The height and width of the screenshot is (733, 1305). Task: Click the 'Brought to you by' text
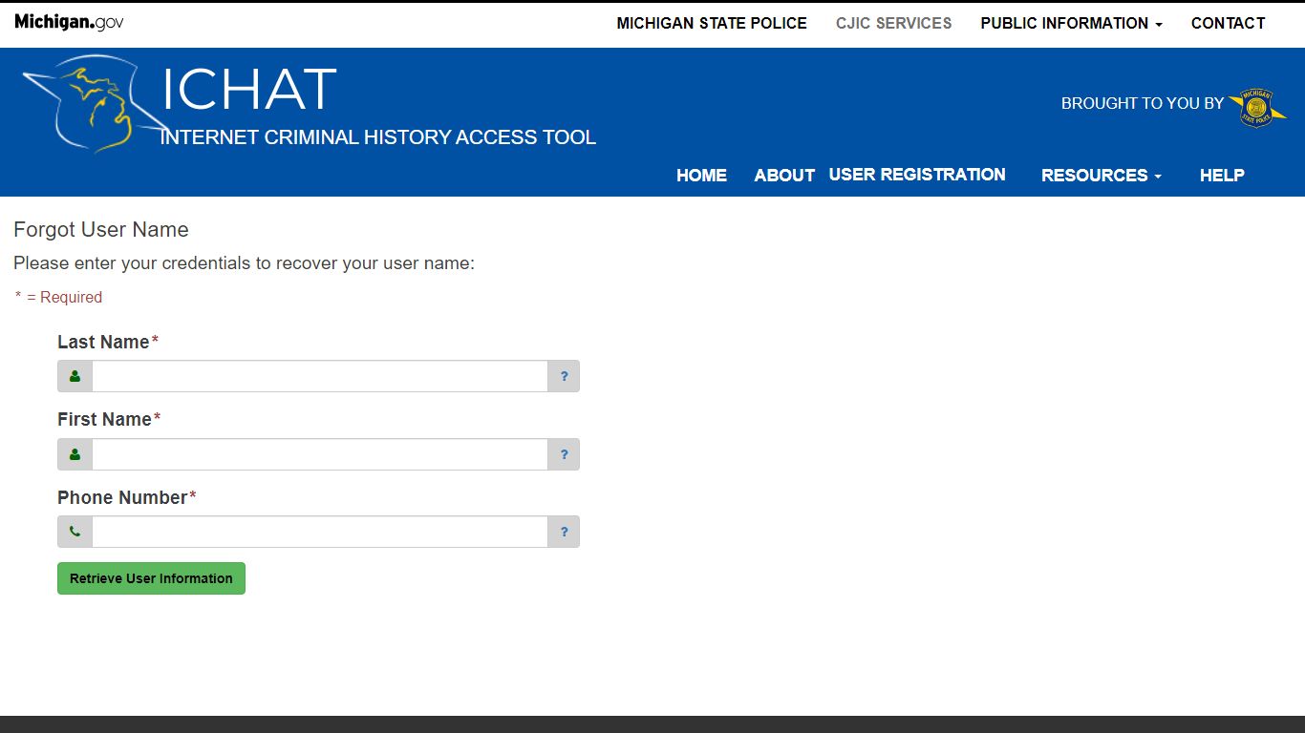pyautogui.click(x=1143, y=103)
